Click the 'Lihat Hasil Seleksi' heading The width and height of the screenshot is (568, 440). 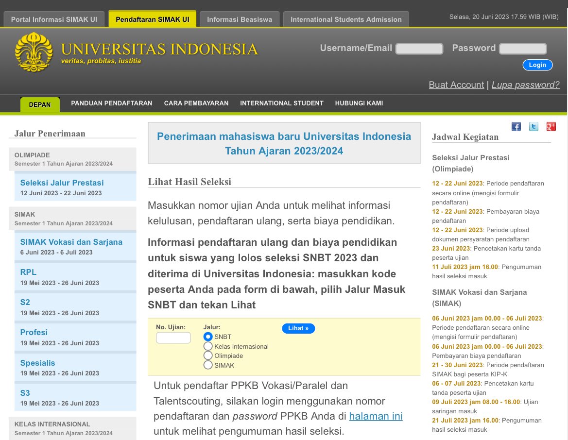(189, 182)
